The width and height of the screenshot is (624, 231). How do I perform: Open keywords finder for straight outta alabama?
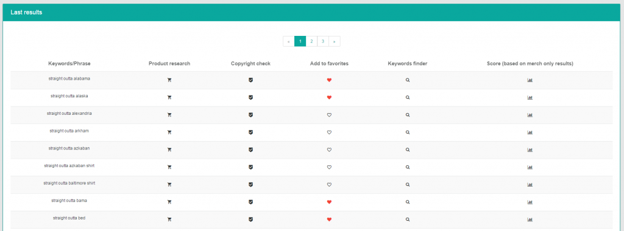click(408, 80)
